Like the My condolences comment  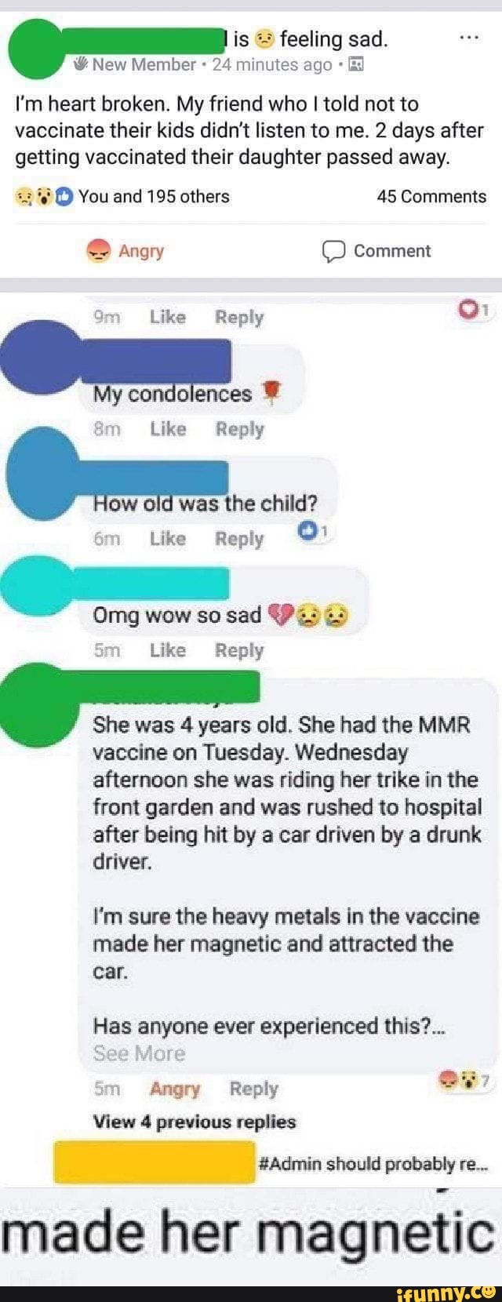click(168, 429)
